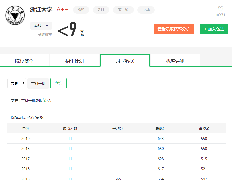Click the 卓越 tag
The width and height of the screenshot is (232, 186).
(146, 10)
